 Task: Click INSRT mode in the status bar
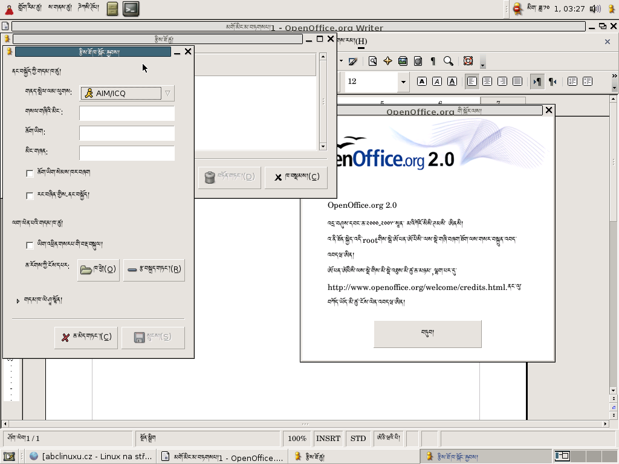(328, 439)
